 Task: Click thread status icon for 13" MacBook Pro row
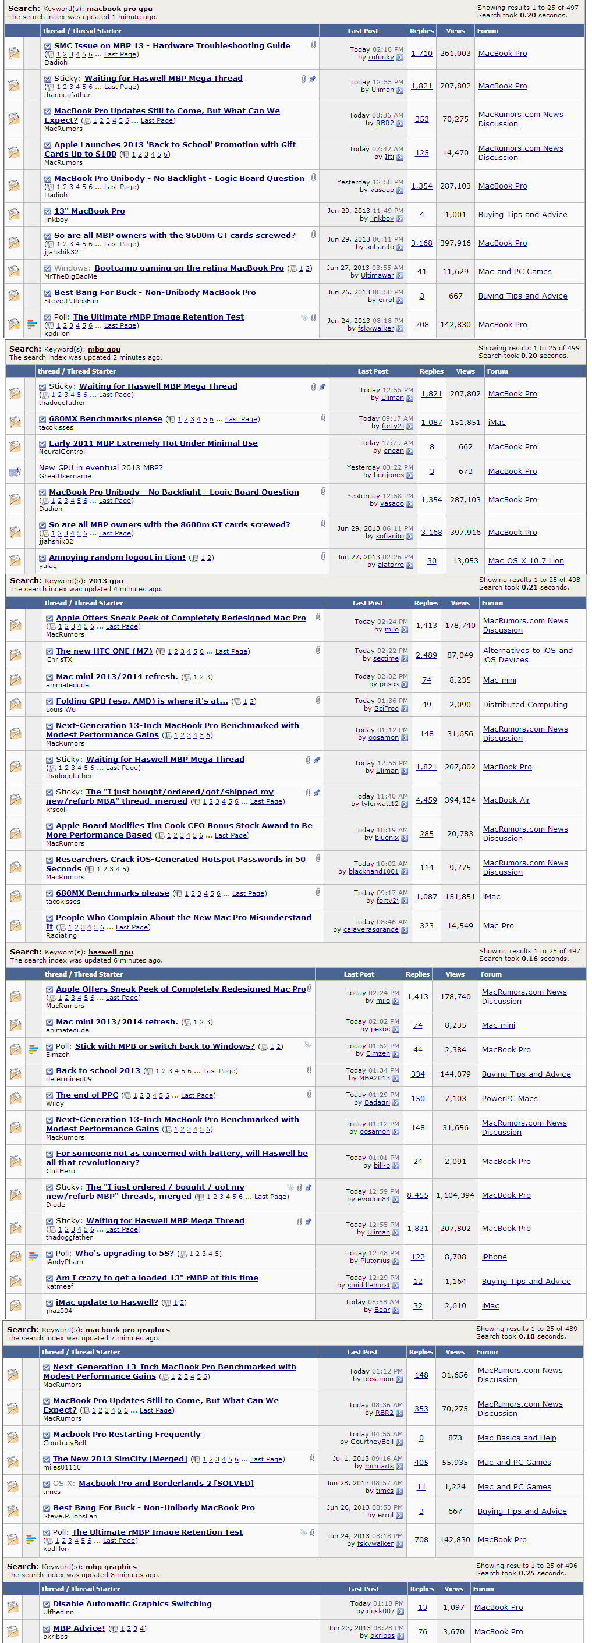(13, 215)
